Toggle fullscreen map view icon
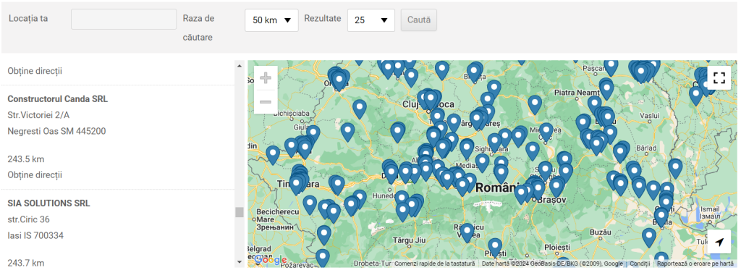 click(x=719, y=78)
